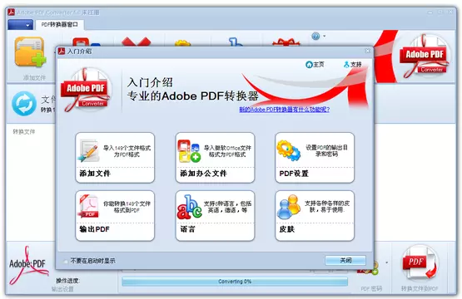Click the 关闭 button

[x=345, y=260]
